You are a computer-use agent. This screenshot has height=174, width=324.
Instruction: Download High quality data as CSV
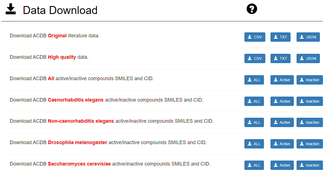(x=255, y=58)
